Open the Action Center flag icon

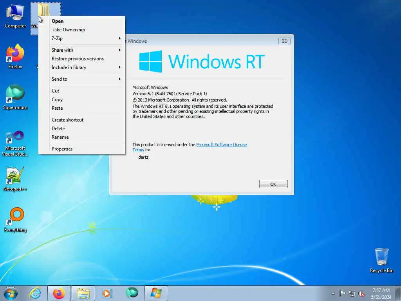[x=342, y=293]
